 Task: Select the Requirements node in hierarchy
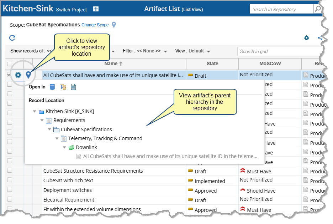point(69,120)
